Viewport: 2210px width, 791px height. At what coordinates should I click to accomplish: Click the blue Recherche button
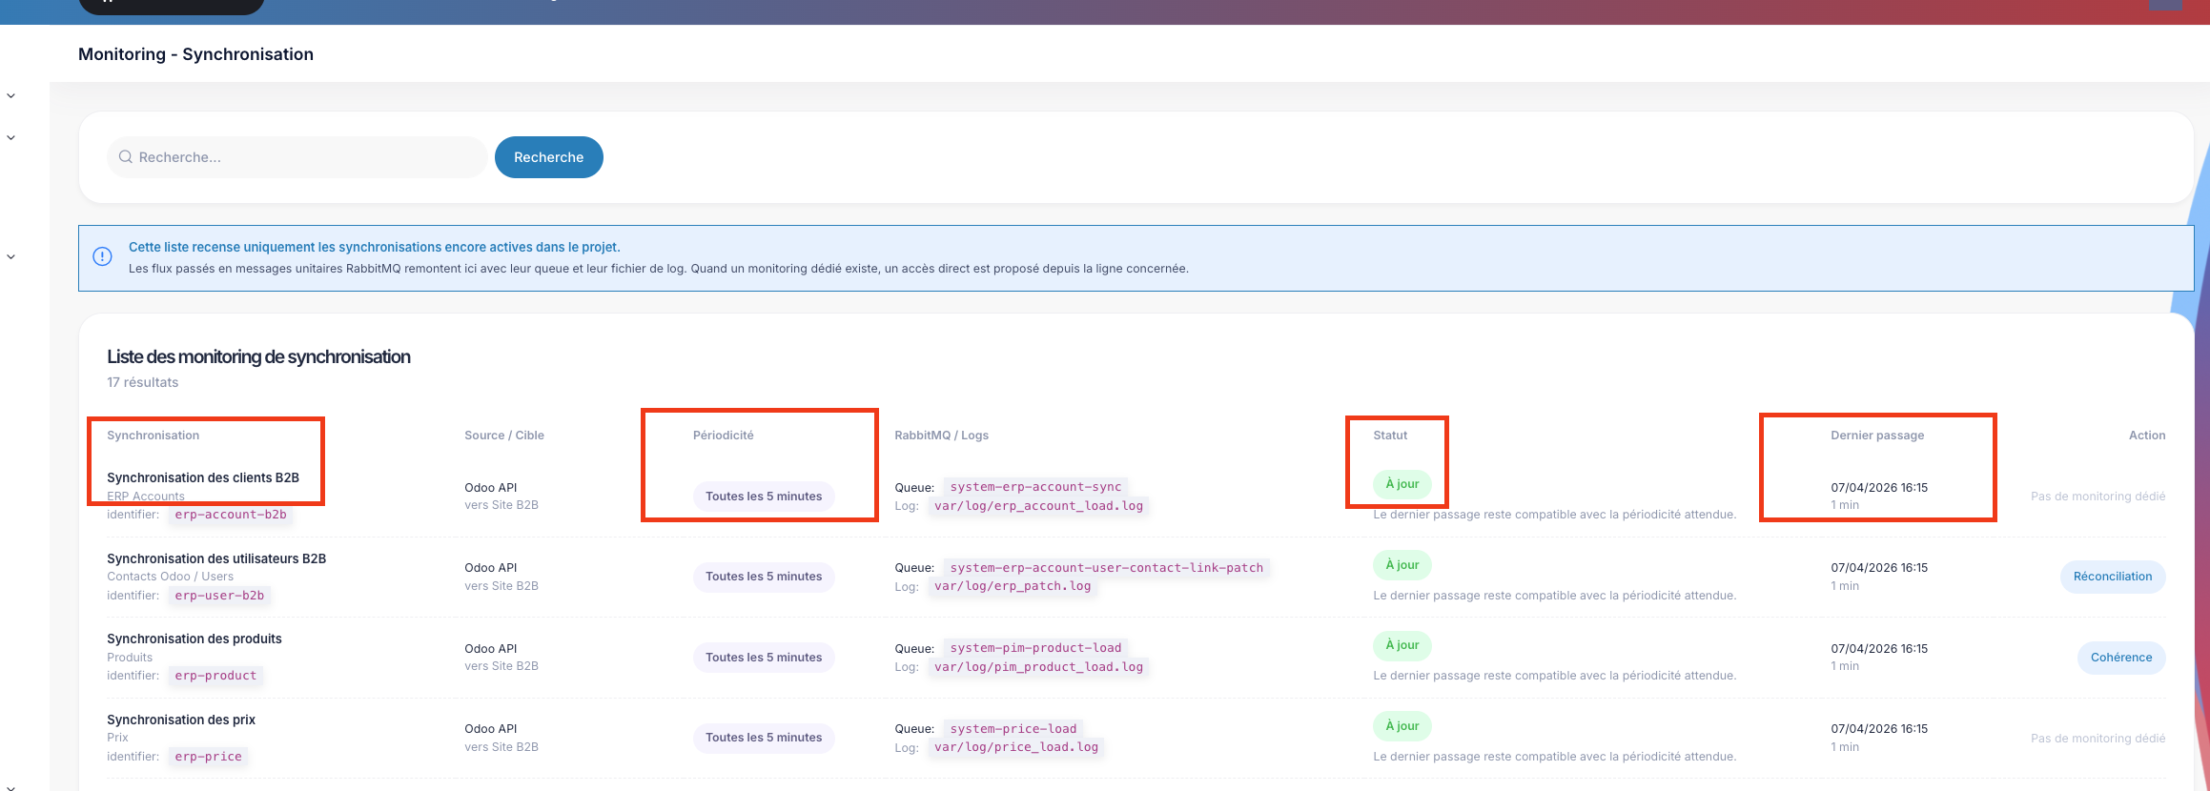pos(549,157)
